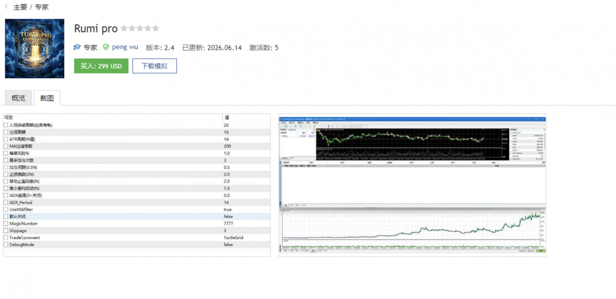Click the 可变 column header

click(8, 118)
